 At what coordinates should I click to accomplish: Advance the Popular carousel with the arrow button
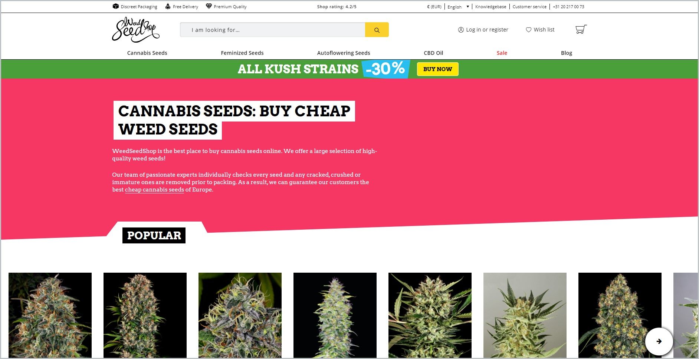[659, 341]
